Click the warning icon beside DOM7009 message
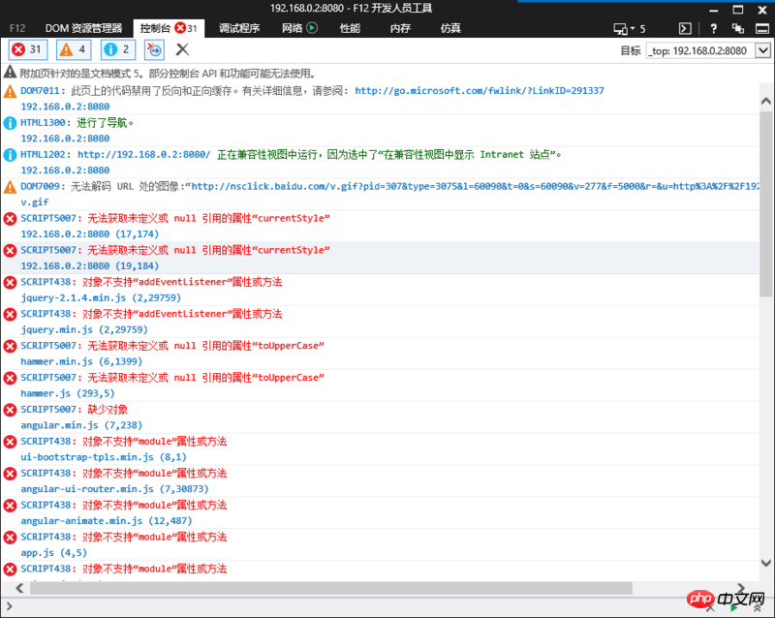Image resolution: width=775 pixels, height=618 pixels. click(x=10, y=186)
